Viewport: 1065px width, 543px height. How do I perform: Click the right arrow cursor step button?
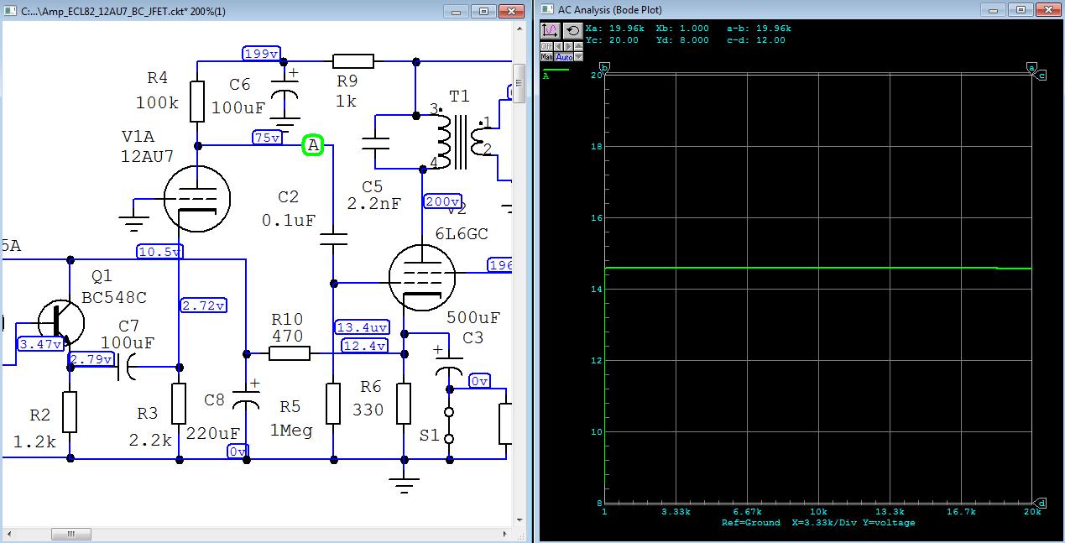tap(568, 46)
